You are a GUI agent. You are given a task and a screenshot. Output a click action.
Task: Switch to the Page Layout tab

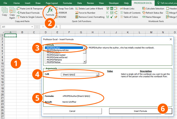click(x=52, y=3)
